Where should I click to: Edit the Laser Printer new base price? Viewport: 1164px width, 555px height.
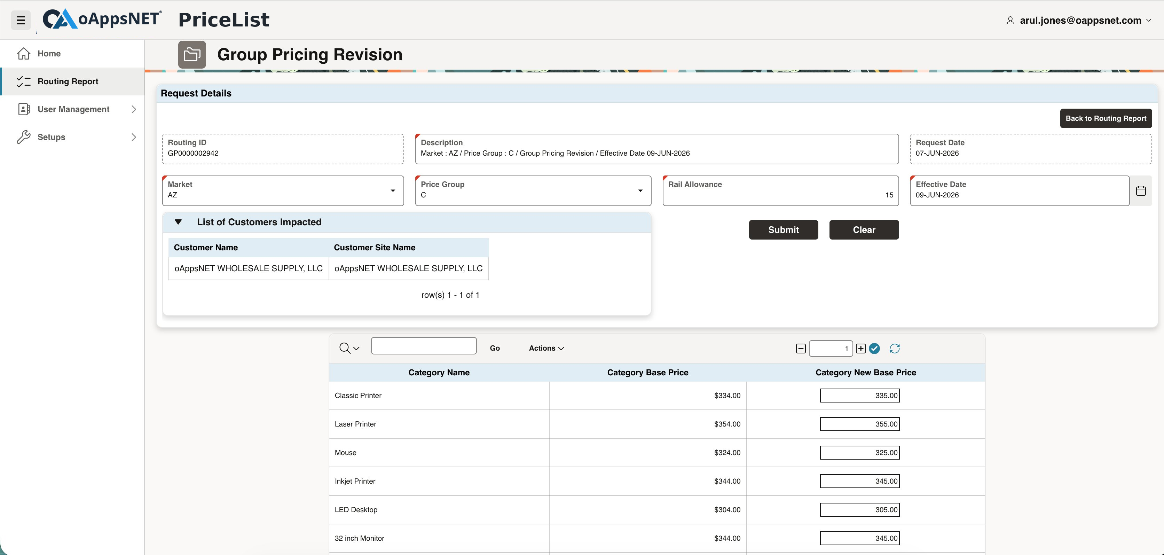pos(859,424)
